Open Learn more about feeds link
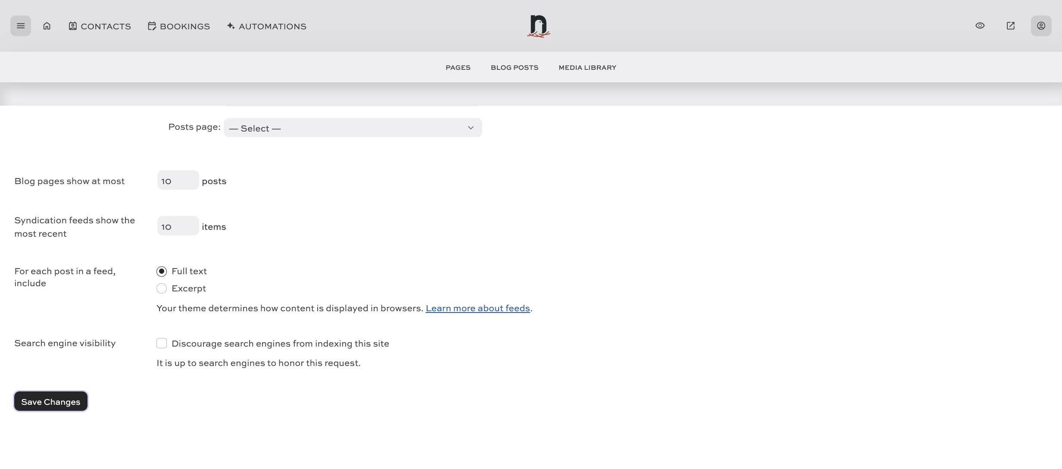The height and width of the screenshot is (469, 1062). 478,309
